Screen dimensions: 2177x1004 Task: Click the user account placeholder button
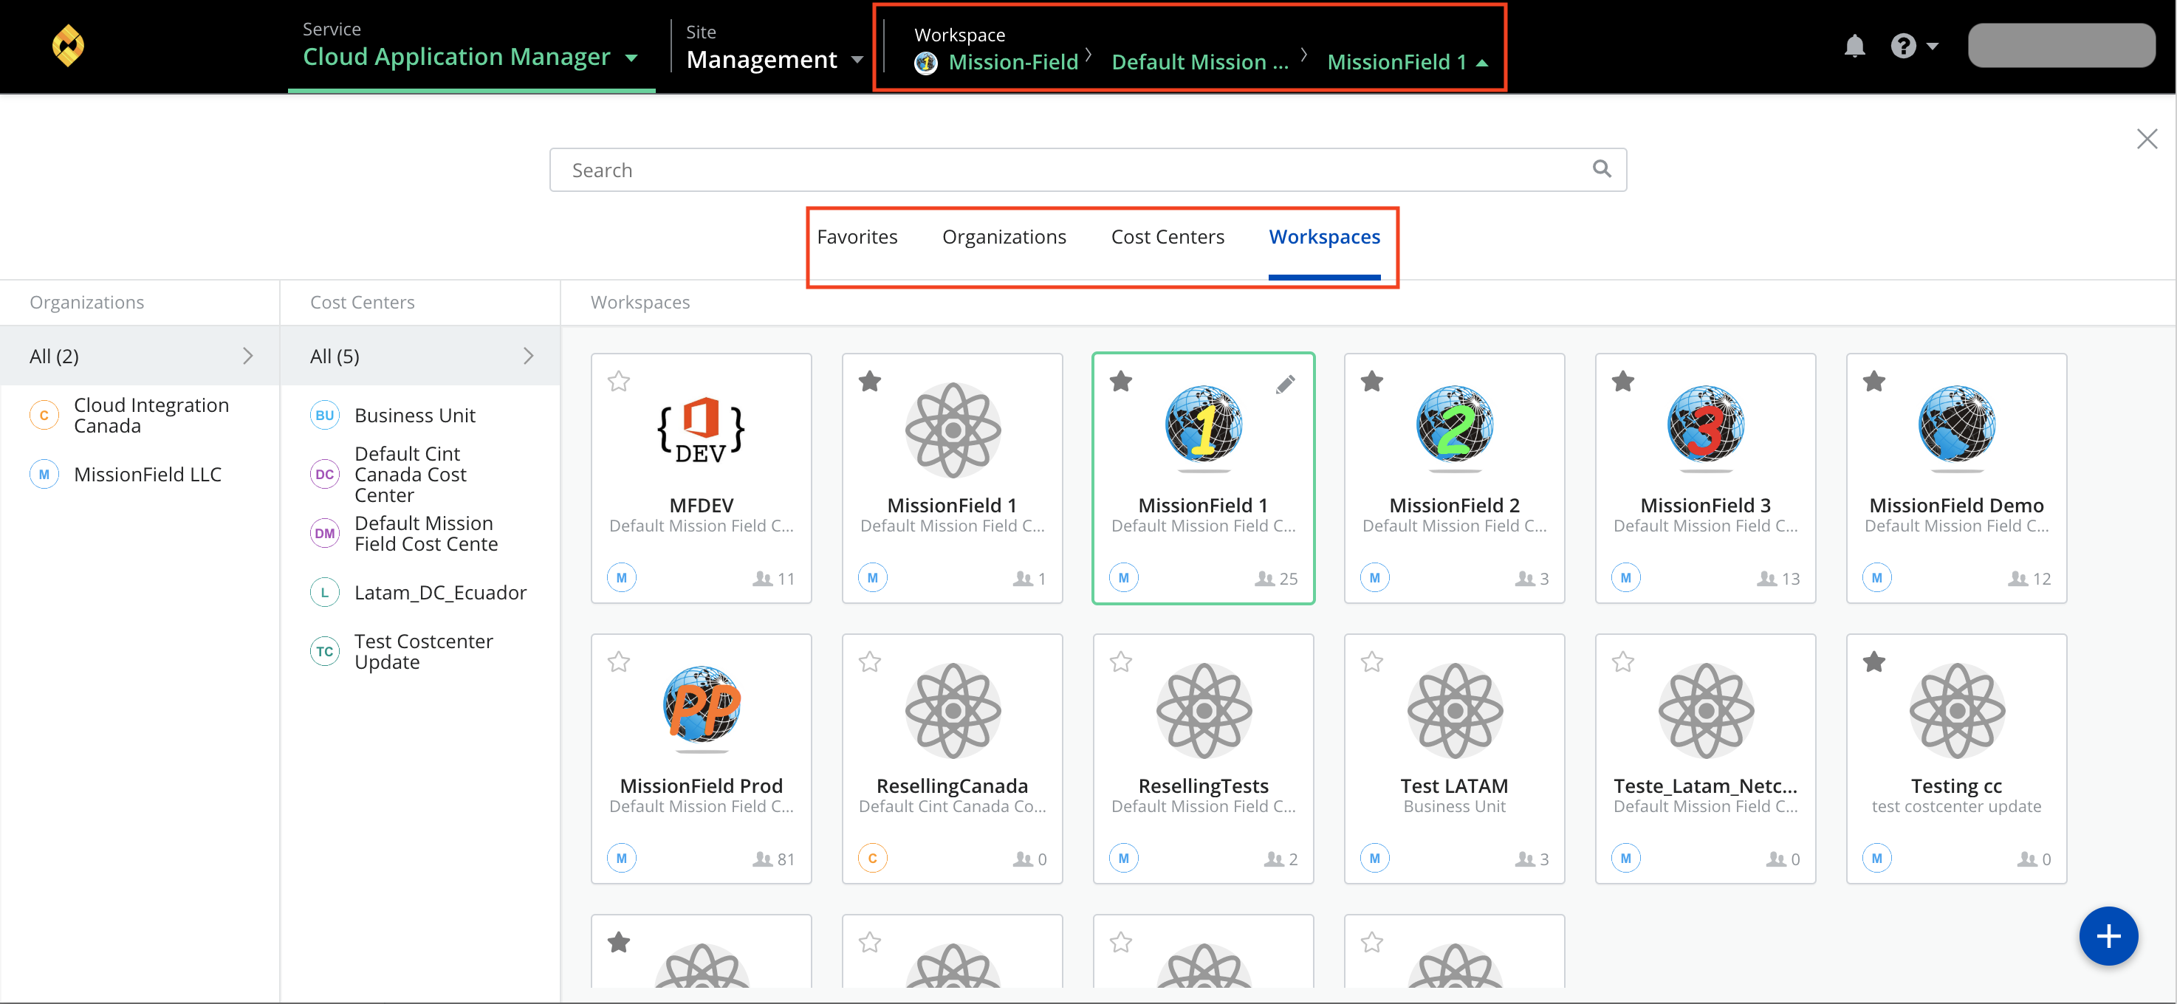2060,46
